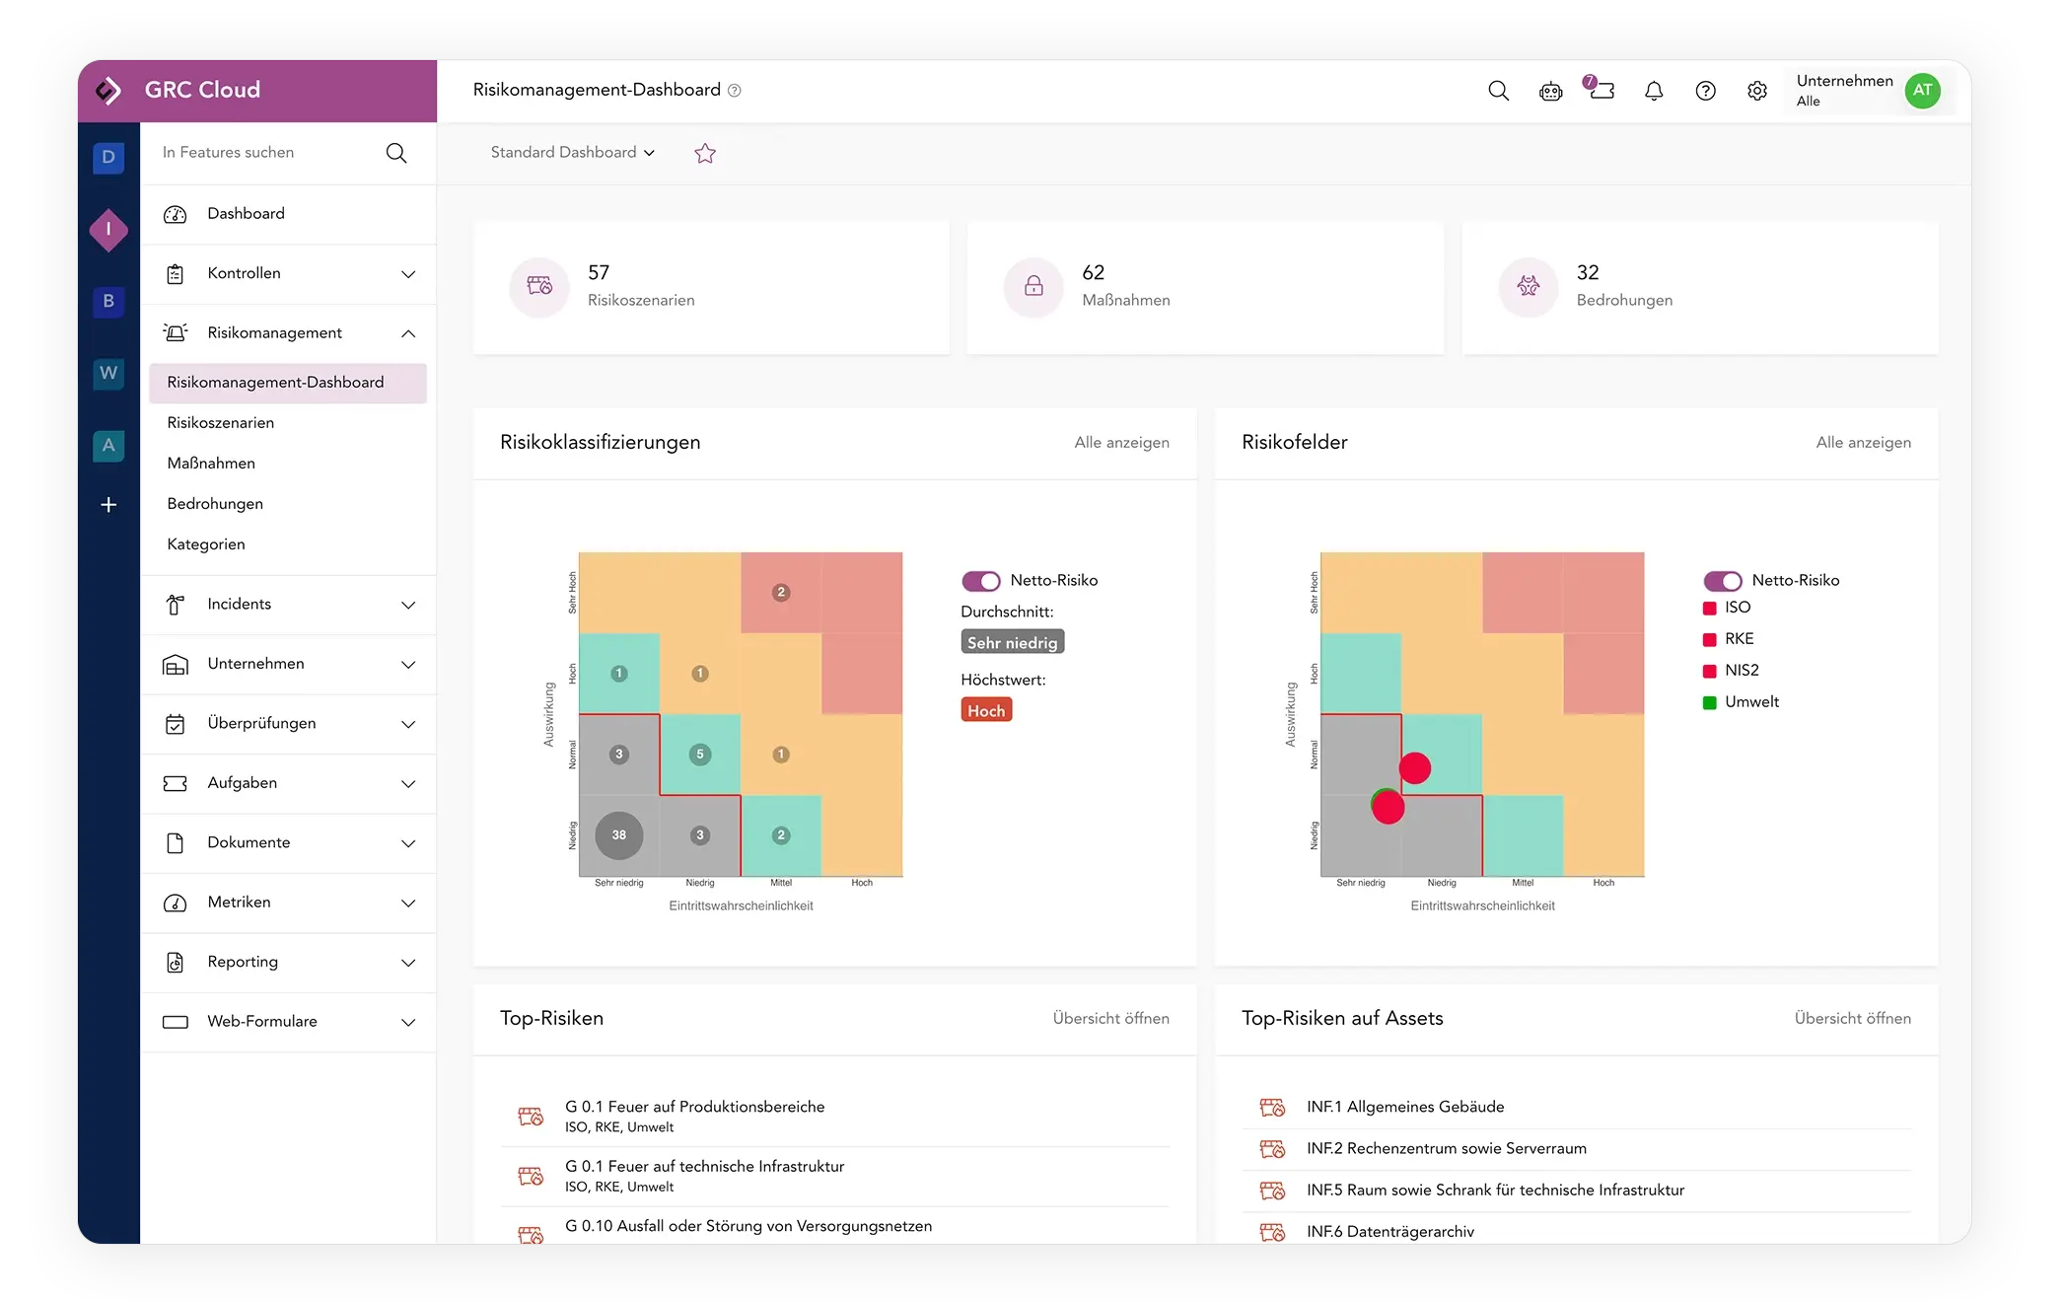This screenshot has height=1301, width=2065.
Task: Open the settings gear icon
Action: tap(1756, 91)
